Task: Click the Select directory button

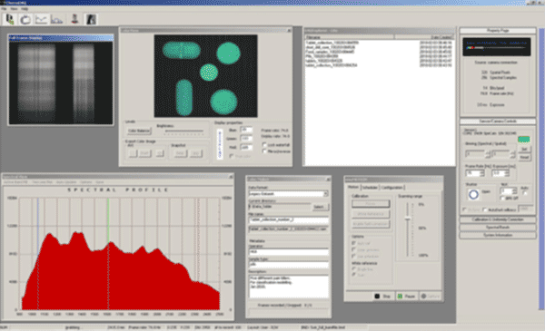Action: (x=320, y=207)
